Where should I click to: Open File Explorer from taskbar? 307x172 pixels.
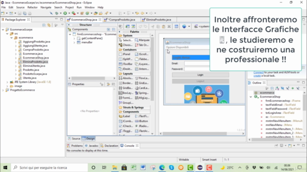[115, 168]
